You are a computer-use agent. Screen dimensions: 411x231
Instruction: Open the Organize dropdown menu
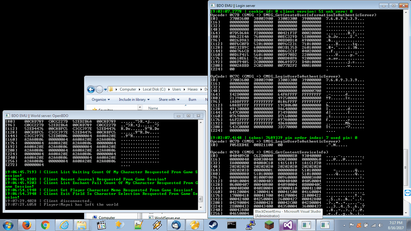pos(101,100)
